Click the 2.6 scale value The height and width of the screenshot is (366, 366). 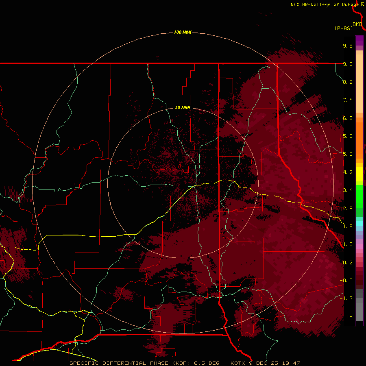[348, 209]
